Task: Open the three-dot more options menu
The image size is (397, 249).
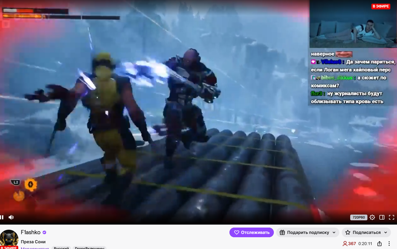Action: 389,244
